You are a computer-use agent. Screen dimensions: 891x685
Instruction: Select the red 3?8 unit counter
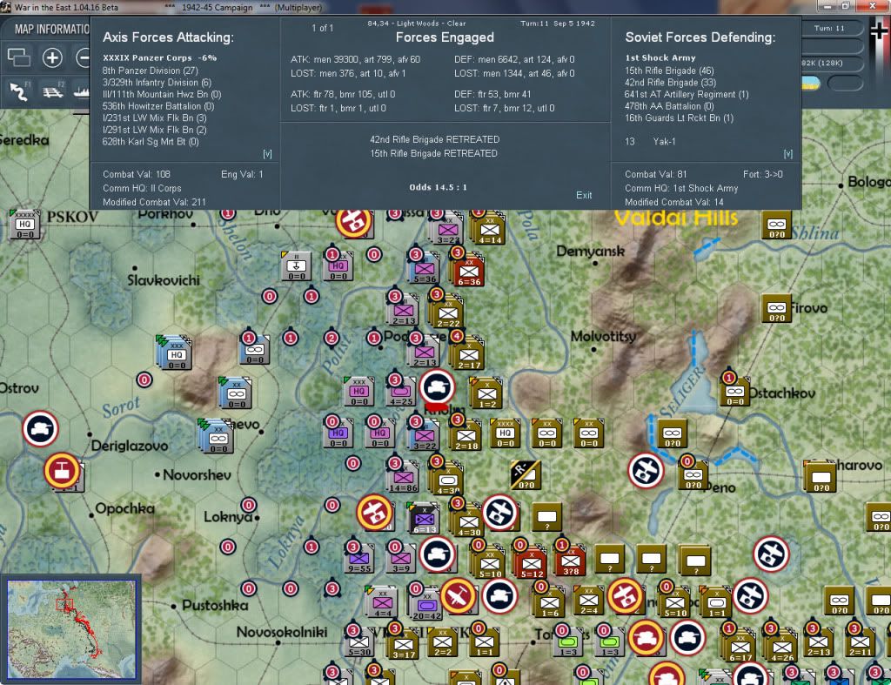coord(571,561)
